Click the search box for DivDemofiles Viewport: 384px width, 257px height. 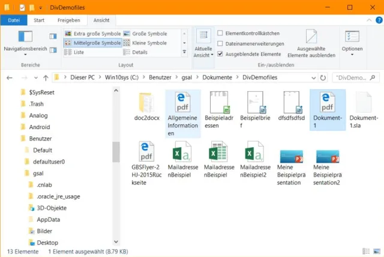point(356,77)
